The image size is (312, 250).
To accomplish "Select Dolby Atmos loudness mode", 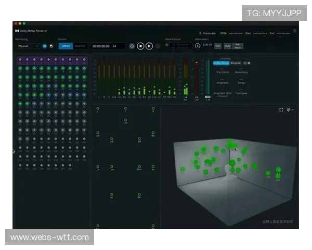I will (x=221, y=63).
